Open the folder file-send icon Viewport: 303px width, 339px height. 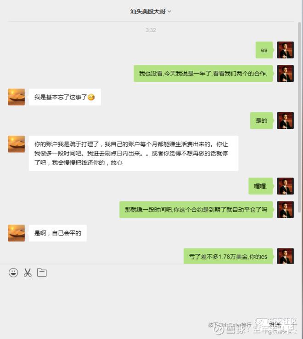(x=42, y=273)
